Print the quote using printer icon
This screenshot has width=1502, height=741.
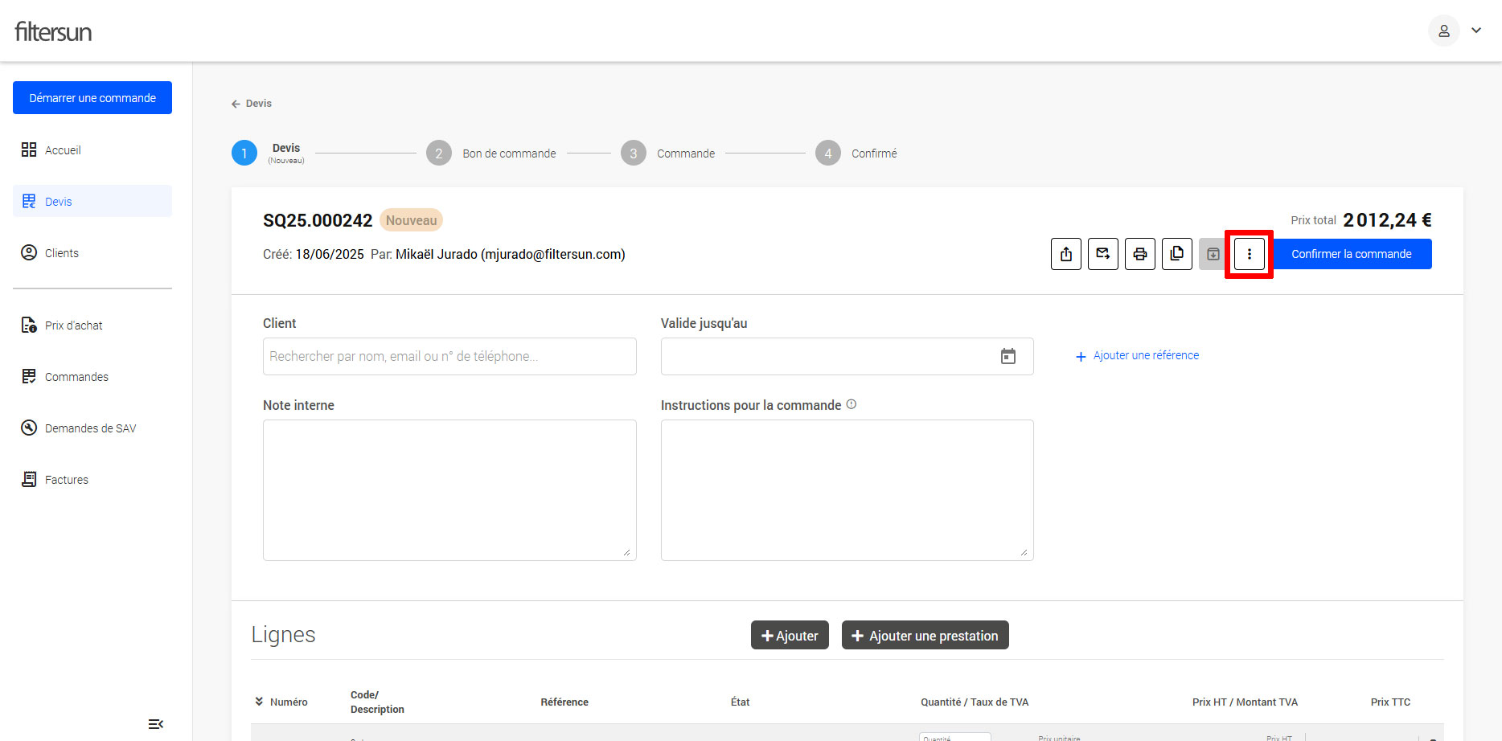click(1139, 254)
